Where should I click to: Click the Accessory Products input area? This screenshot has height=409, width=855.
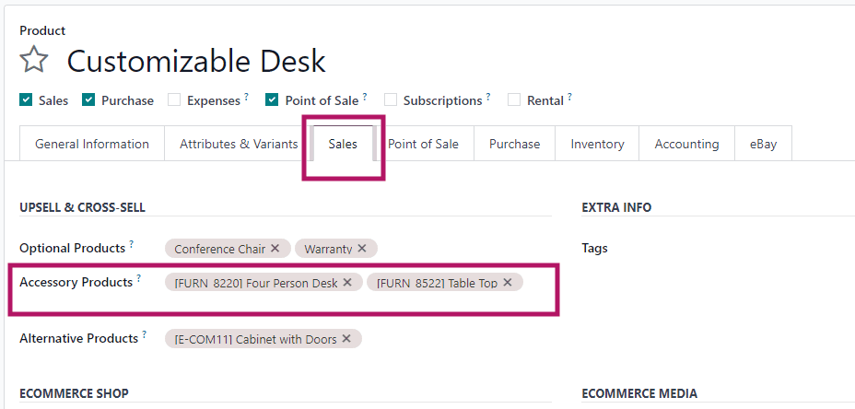(x=539, y=283)
